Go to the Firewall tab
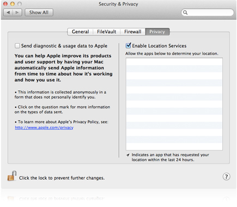 132,32
